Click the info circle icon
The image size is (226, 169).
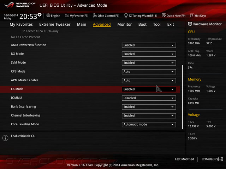(x=5, y=138)
